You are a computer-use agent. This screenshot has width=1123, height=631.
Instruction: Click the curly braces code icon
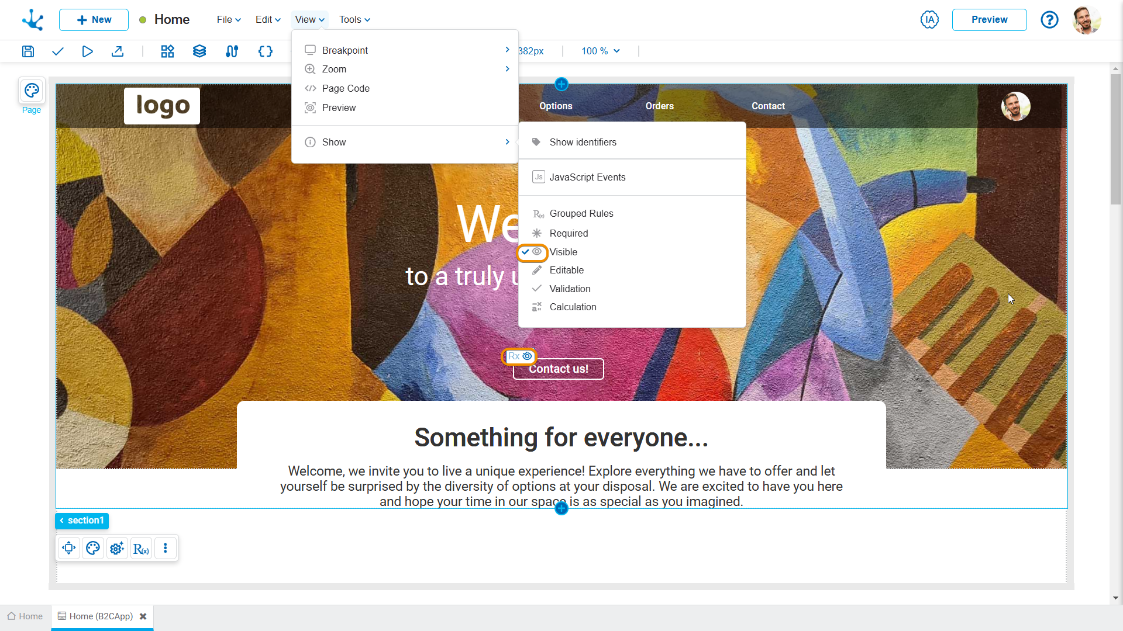tap(265, 51)
